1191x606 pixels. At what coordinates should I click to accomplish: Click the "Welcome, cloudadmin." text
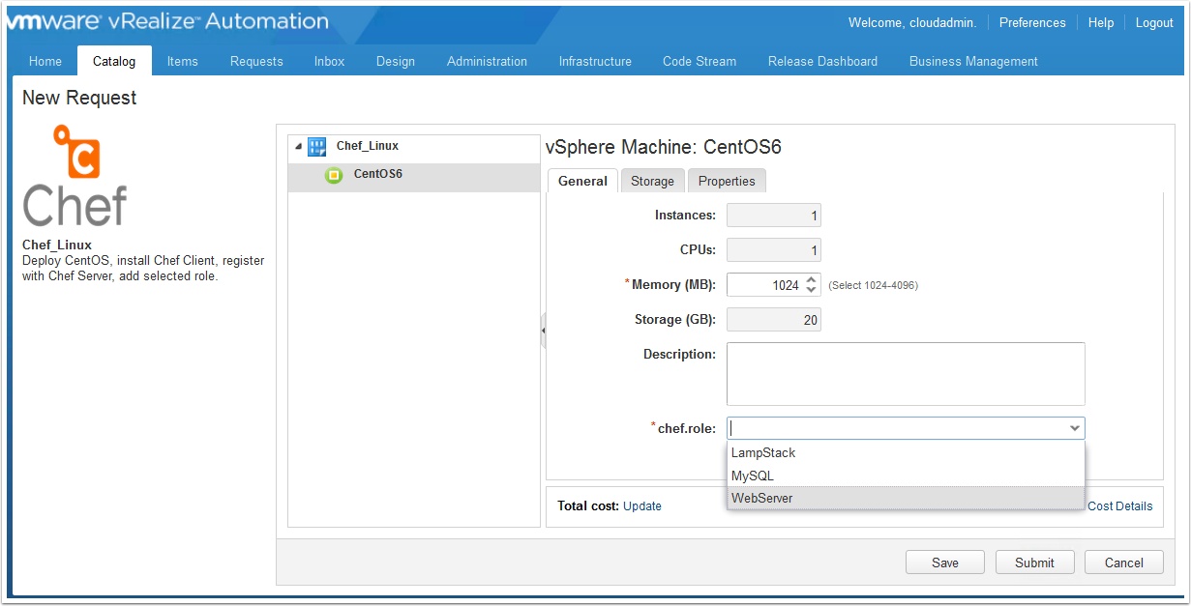(912, 23)
